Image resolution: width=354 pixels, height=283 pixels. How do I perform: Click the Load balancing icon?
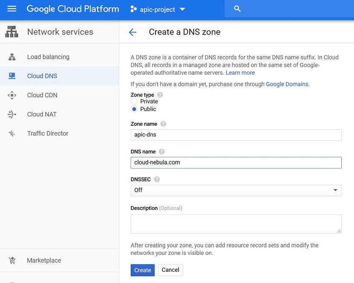pyautogui.click(x=12, y=57)
